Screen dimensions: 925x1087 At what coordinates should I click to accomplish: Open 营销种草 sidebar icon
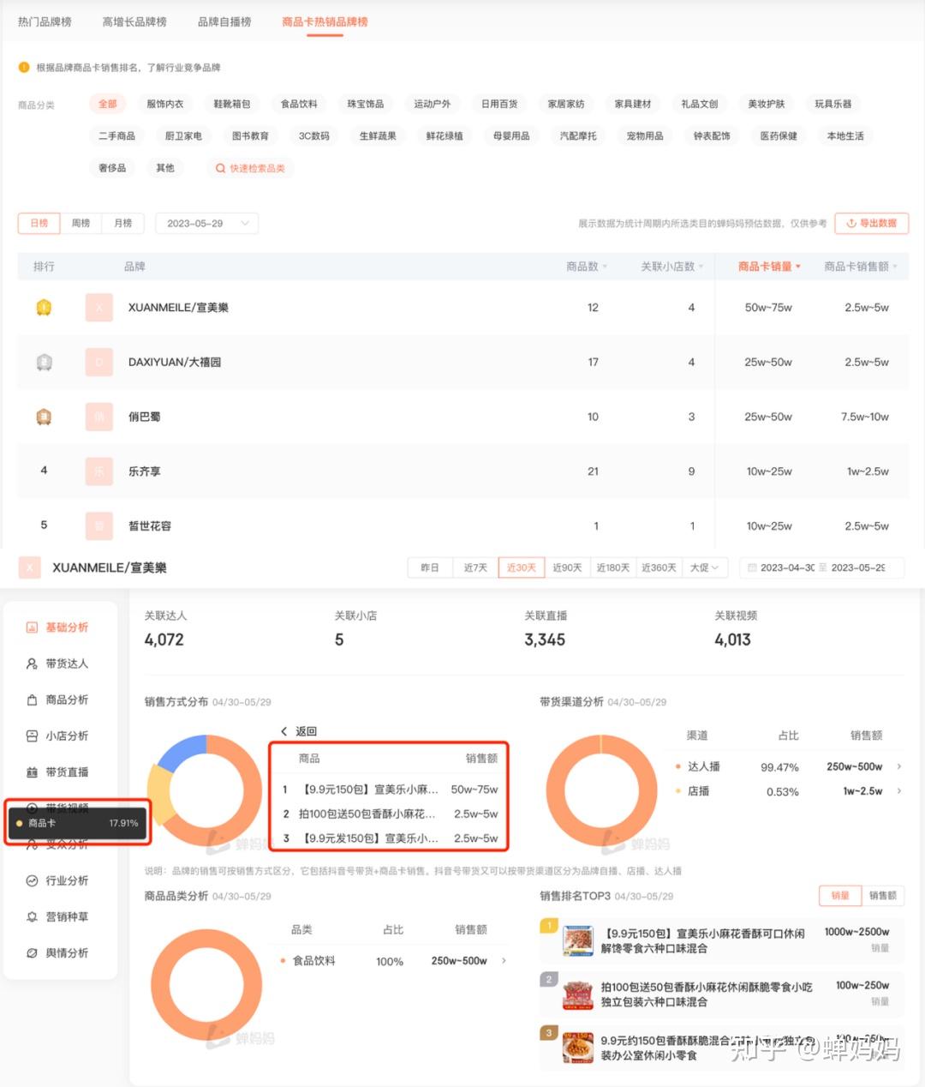(32, 916)
